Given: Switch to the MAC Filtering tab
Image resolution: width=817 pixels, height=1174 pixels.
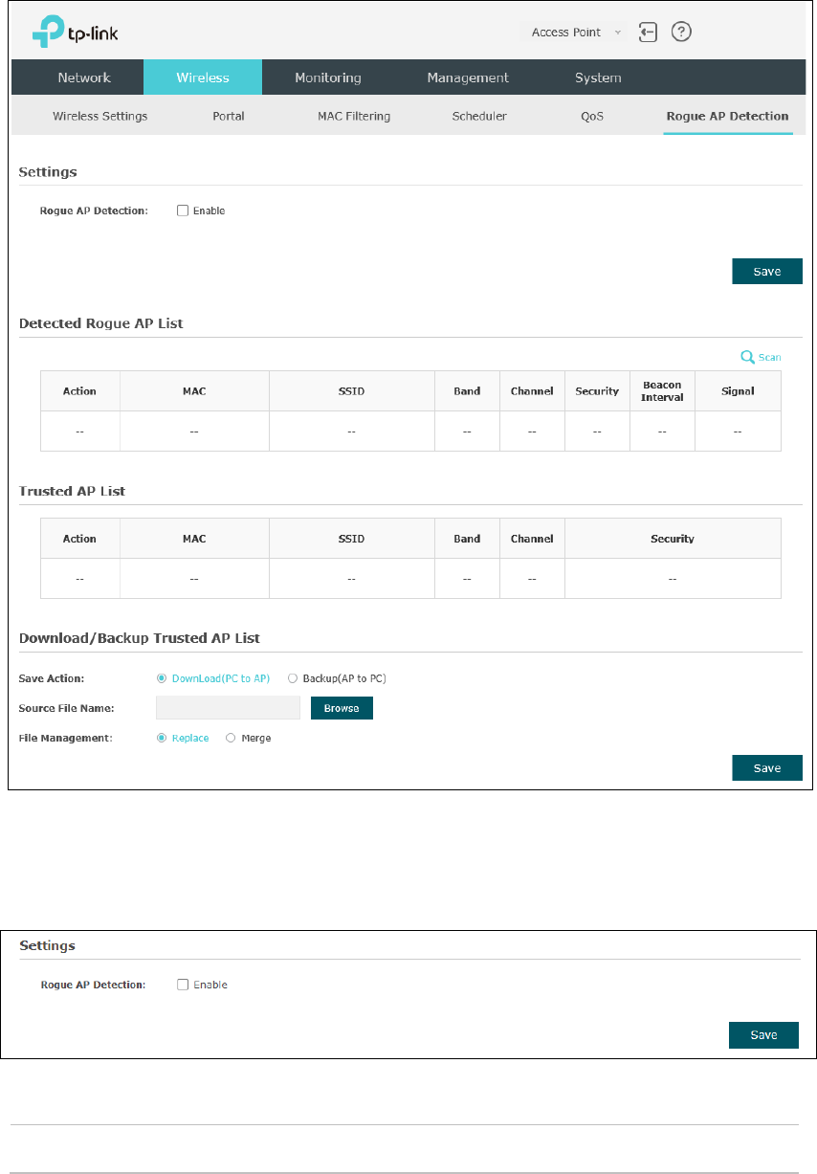Looking at the screenshot, I should (354, 116).
